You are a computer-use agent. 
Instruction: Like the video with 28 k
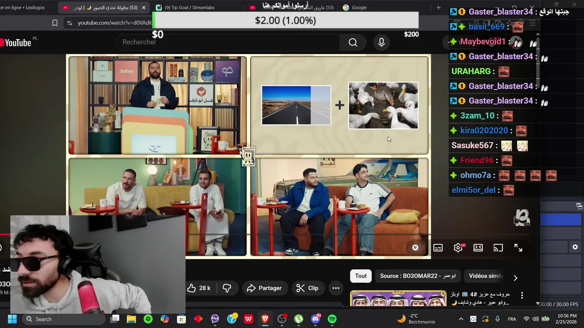coord(199,288)
